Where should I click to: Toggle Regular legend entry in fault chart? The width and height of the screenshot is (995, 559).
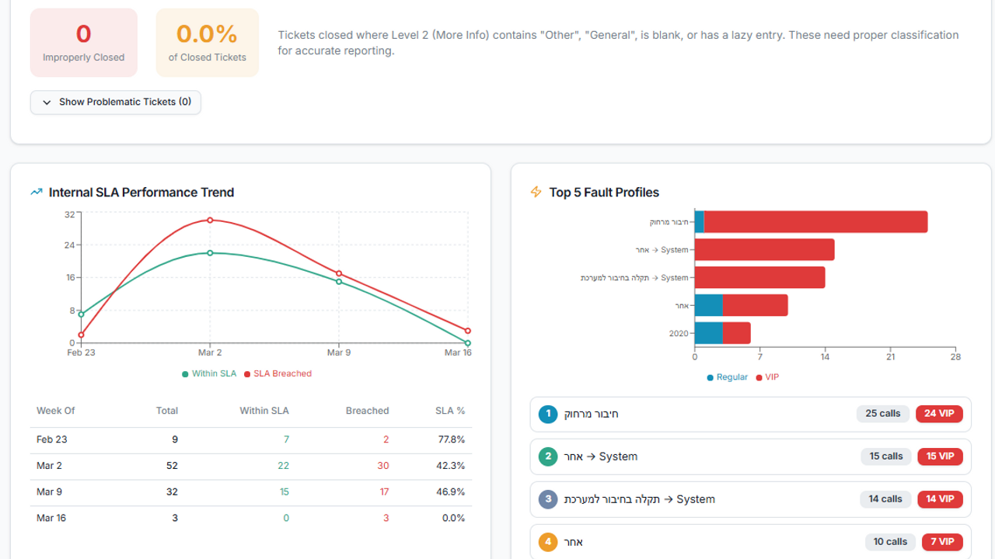coord(727,377)
